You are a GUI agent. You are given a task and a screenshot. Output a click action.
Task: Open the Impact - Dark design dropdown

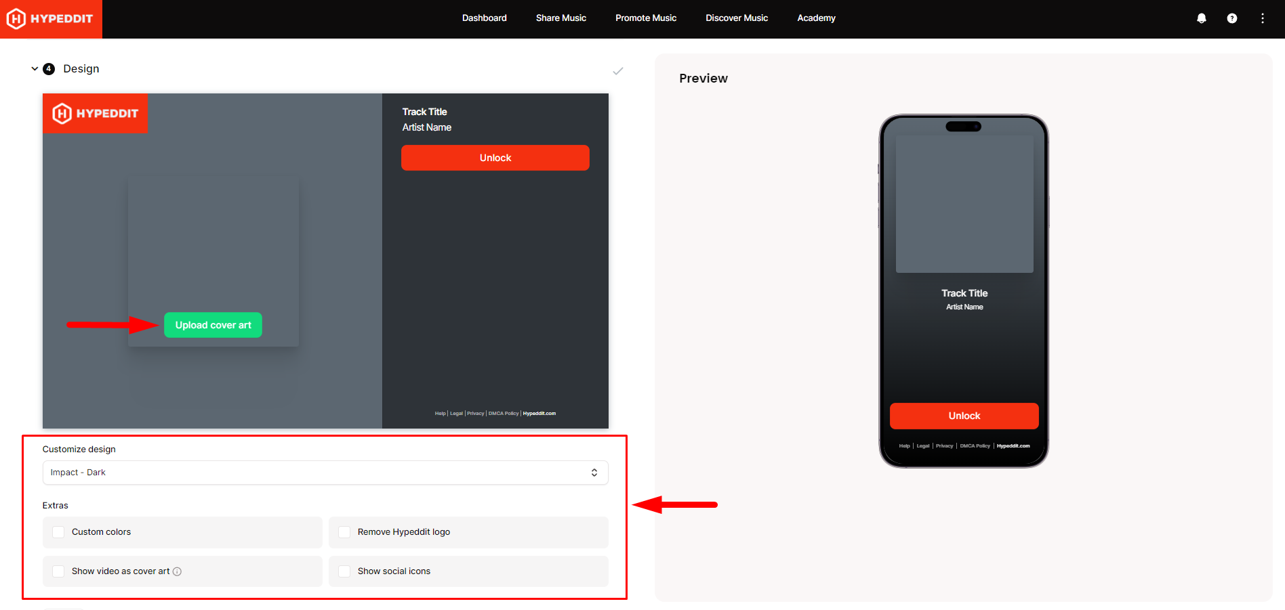(325, 473)
